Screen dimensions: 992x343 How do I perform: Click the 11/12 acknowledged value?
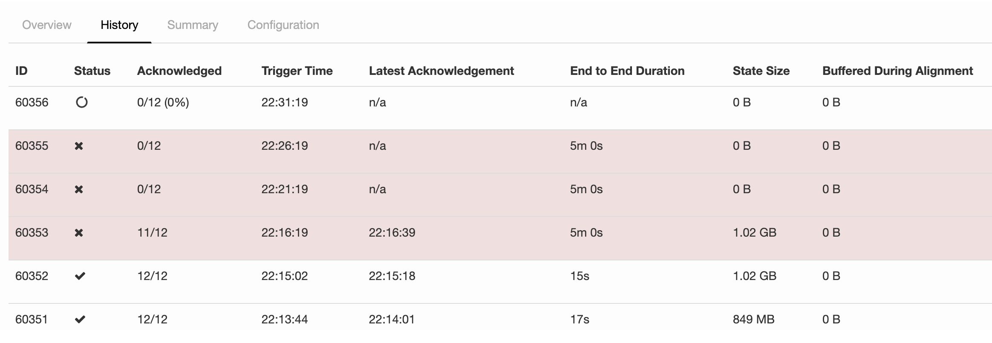152,233
